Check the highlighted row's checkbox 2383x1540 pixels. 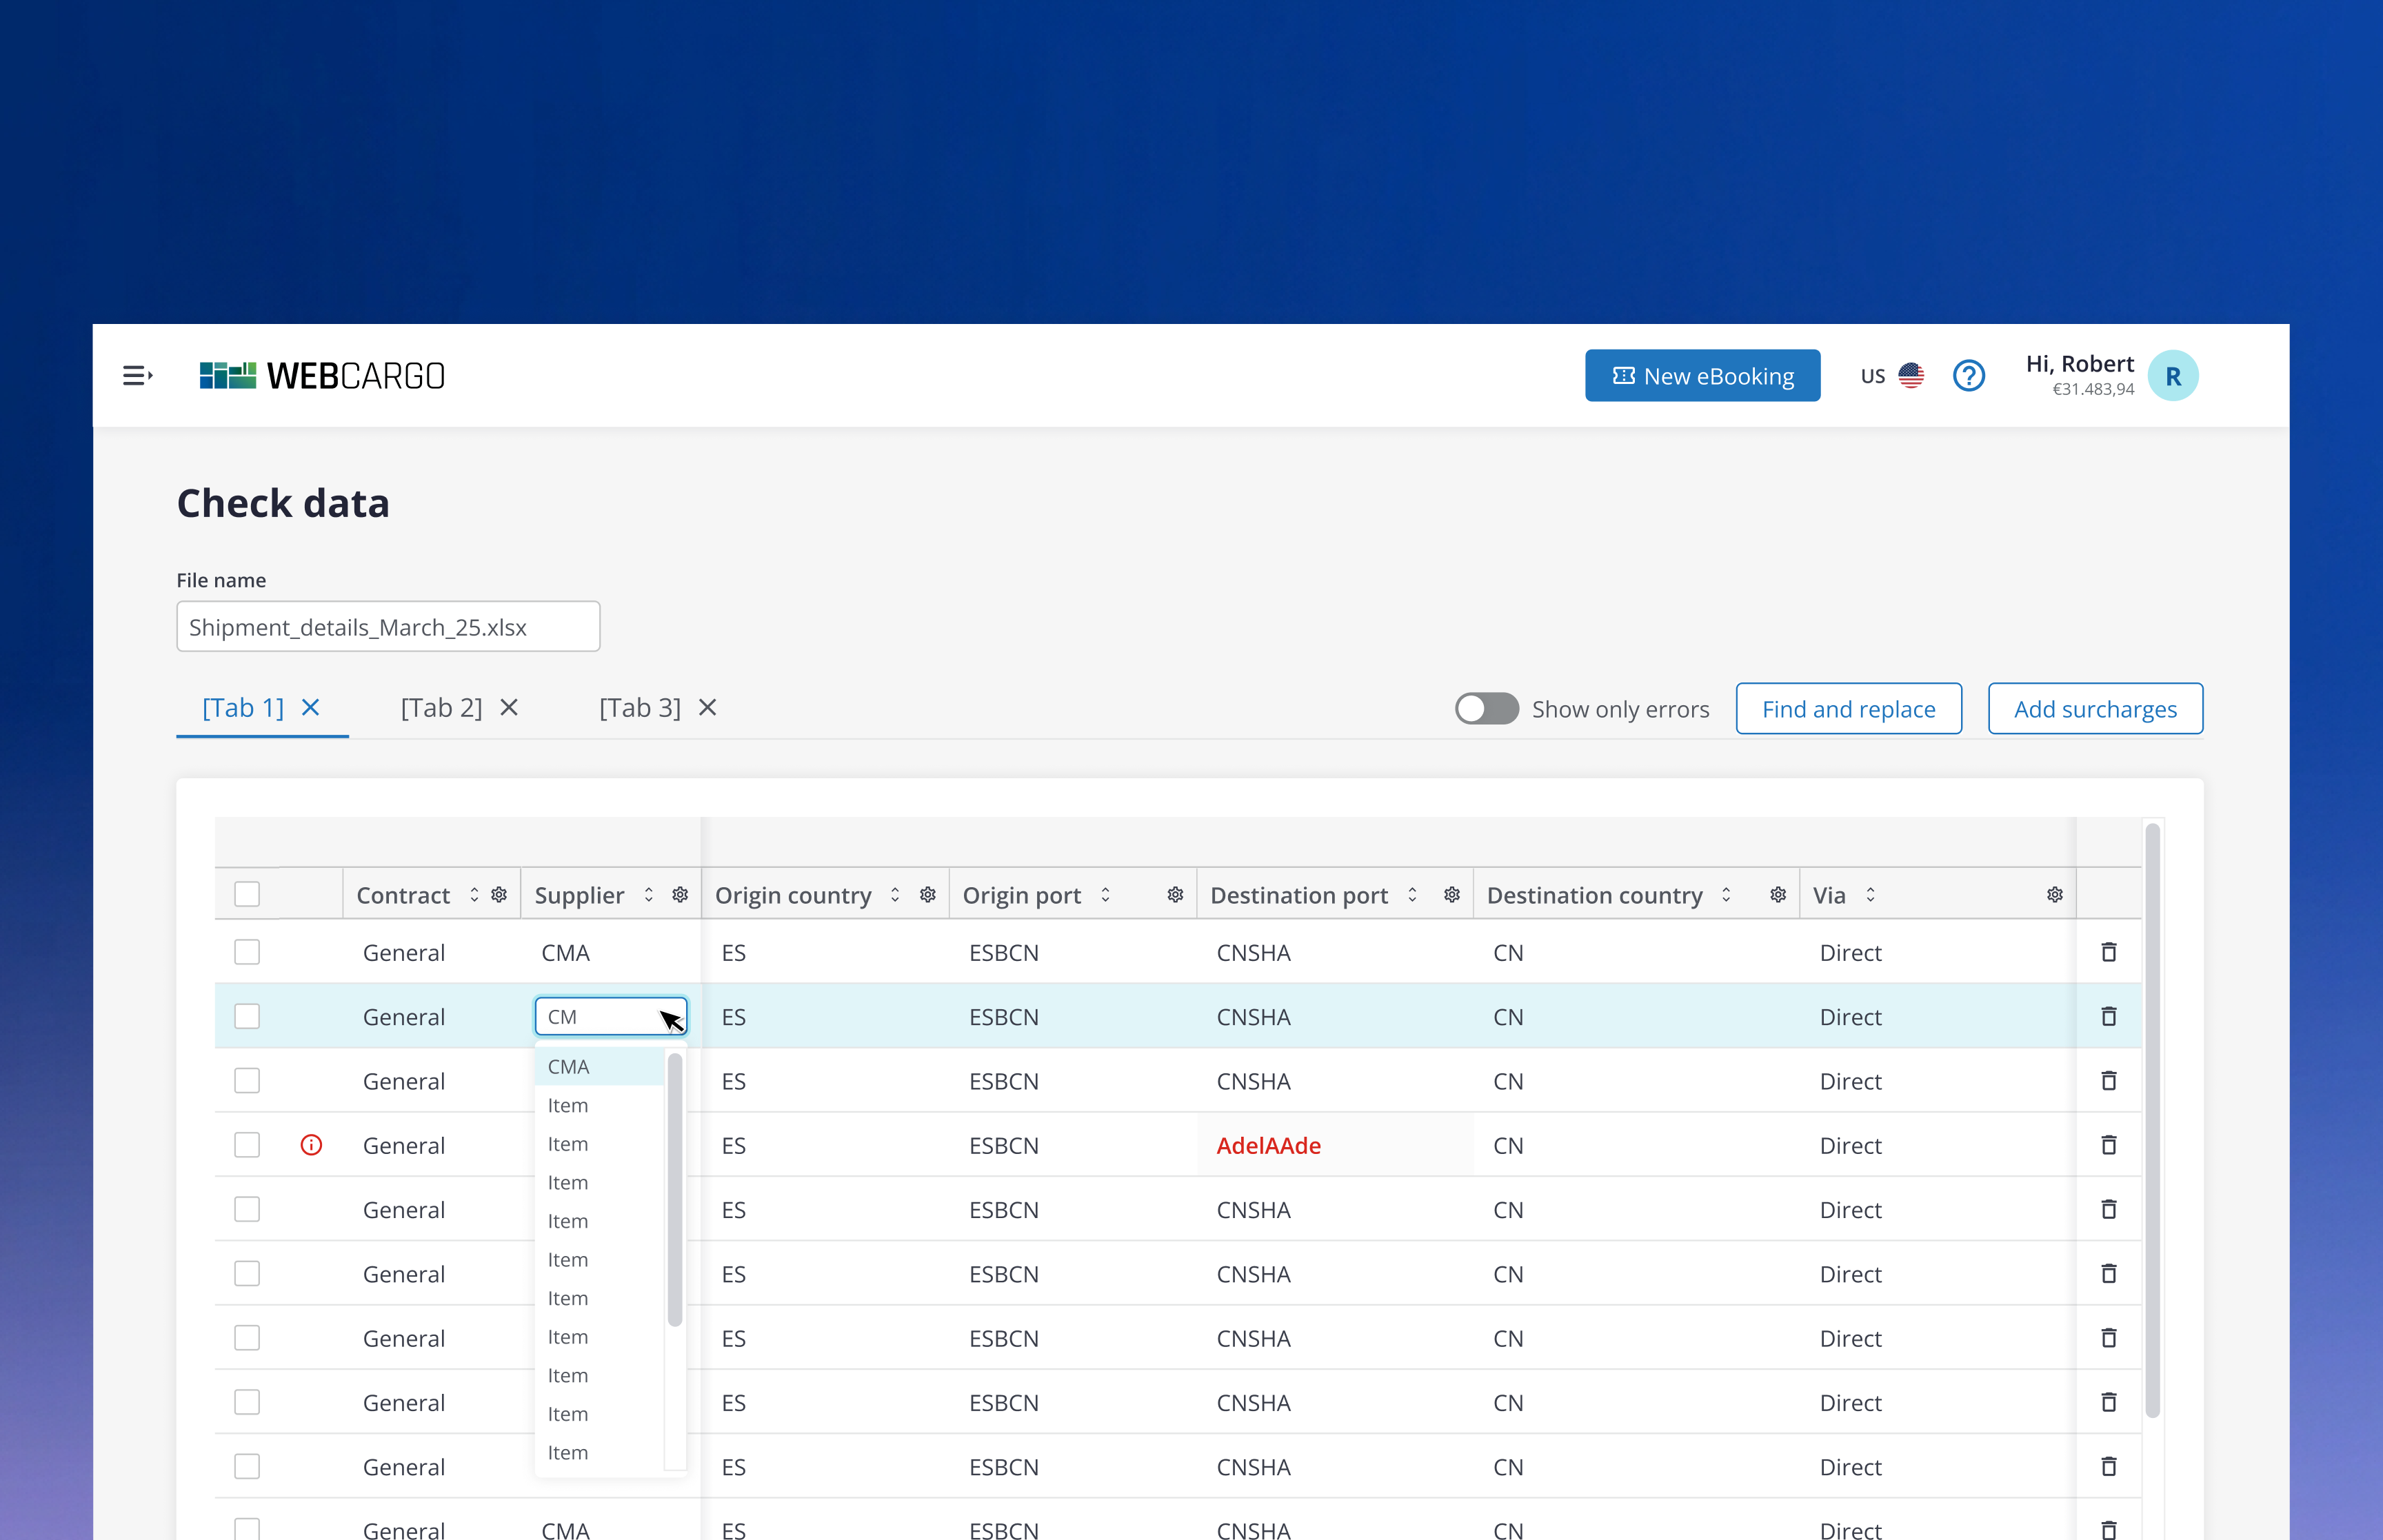[247, 1016]
